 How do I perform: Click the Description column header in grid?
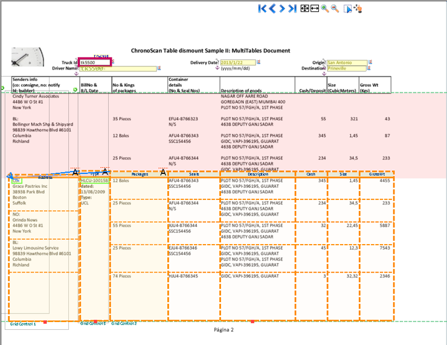(258, 174)
